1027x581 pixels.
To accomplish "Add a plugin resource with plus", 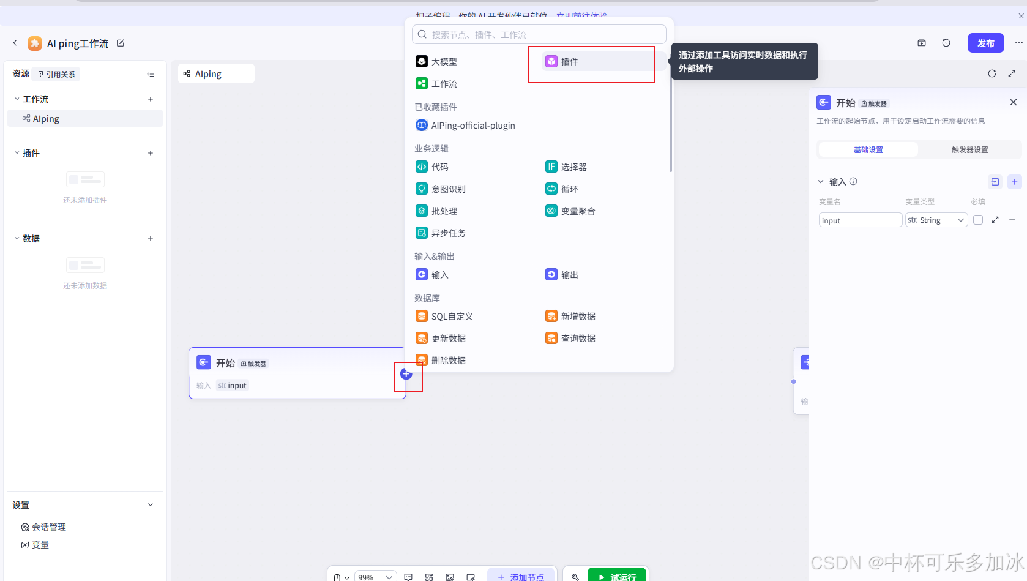I will [151, 152].
